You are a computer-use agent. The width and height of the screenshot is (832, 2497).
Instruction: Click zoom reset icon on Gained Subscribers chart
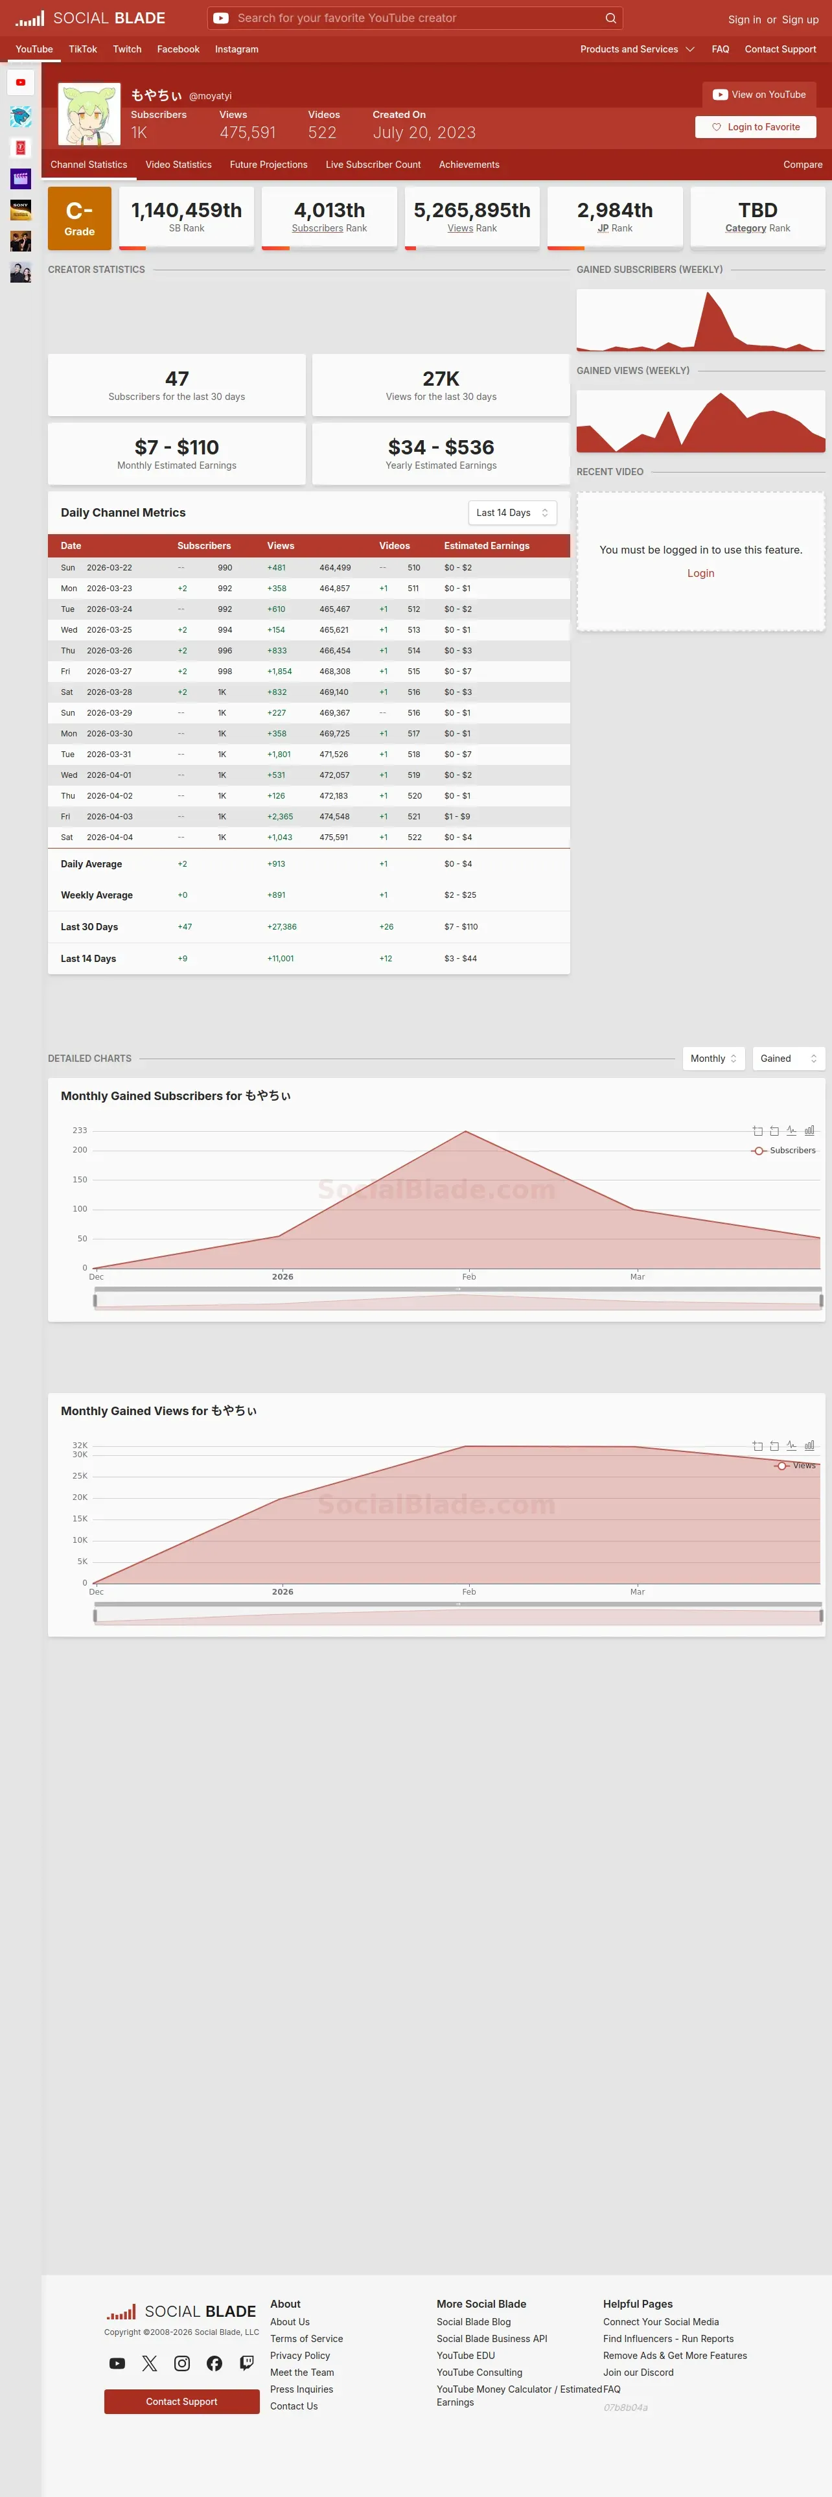coord(774,1131)
